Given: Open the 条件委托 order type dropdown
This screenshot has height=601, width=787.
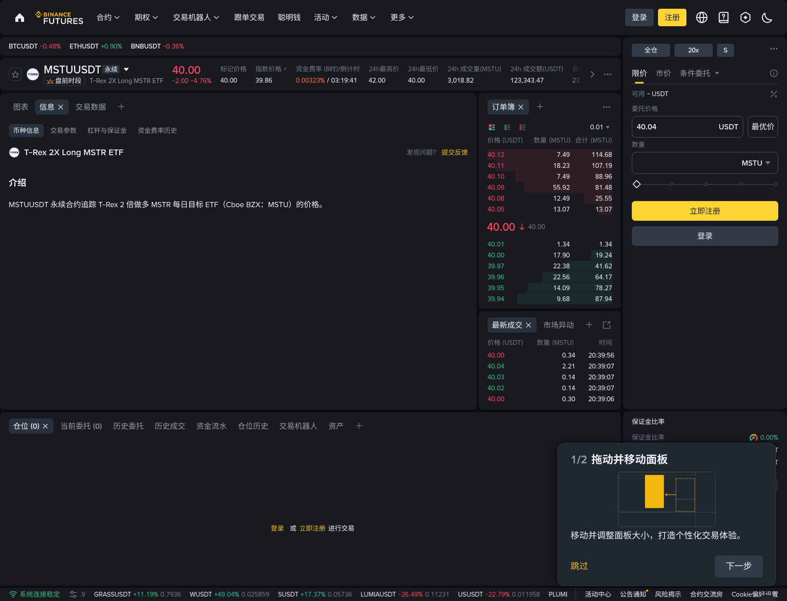Looking at the screenshot, I should click(699, 73).
